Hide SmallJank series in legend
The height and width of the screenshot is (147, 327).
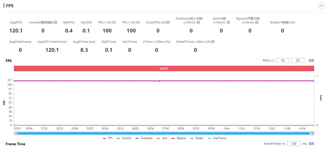(144, 138)
